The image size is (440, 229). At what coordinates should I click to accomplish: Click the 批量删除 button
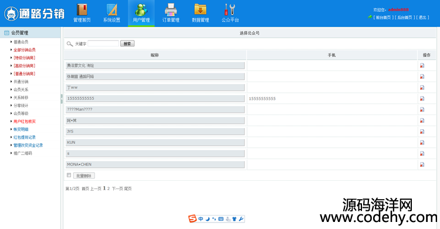tap(84, 176)
